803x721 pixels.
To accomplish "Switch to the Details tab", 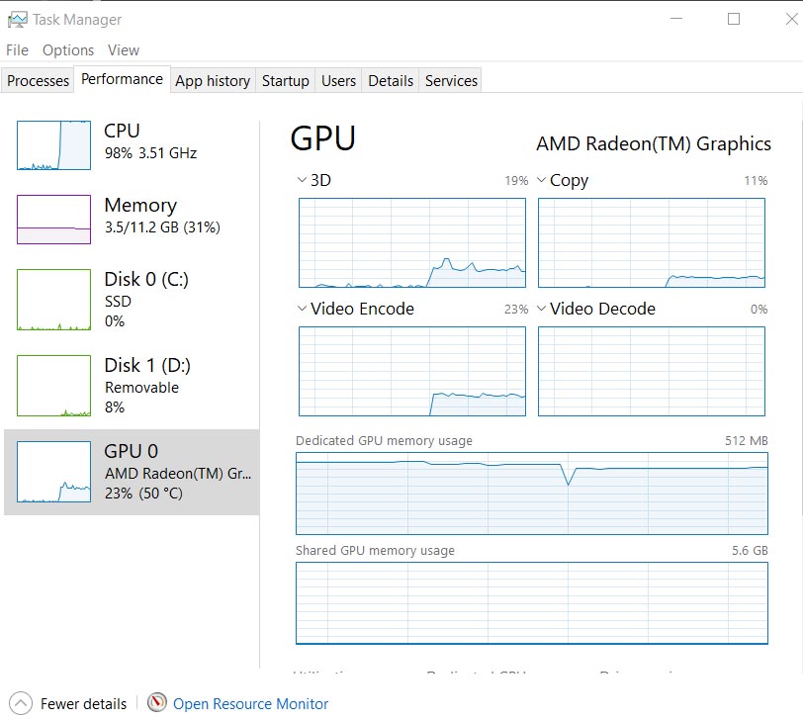I will 391,80.
